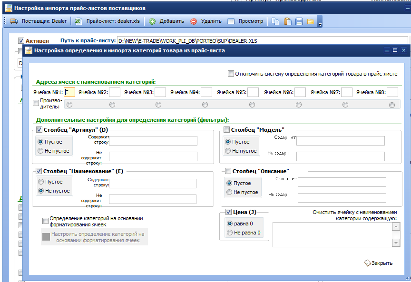Click the Закрыть button

(379, 263)
